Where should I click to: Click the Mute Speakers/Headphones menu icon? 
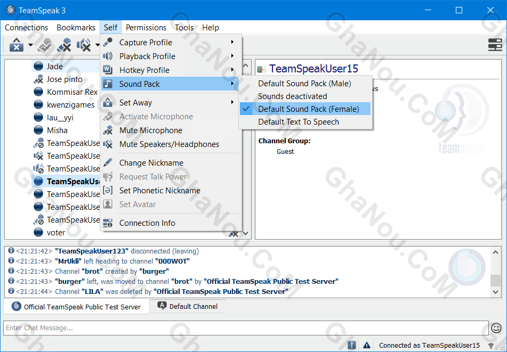108,144
